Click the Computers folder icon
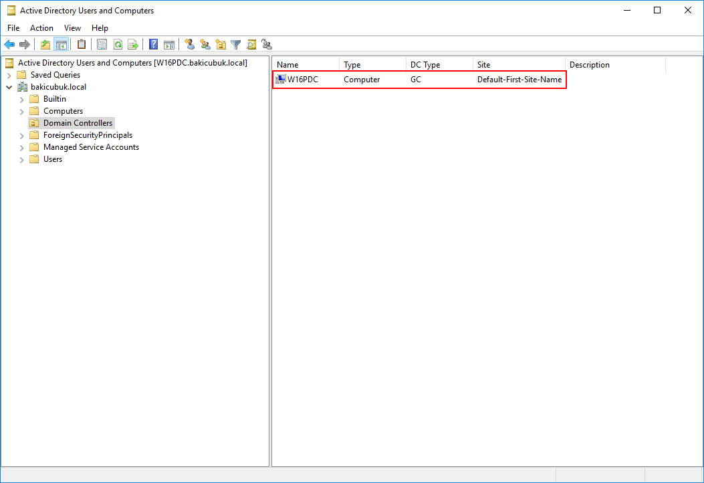This screenshot has height=483, width=704. [x=34, y=111]
